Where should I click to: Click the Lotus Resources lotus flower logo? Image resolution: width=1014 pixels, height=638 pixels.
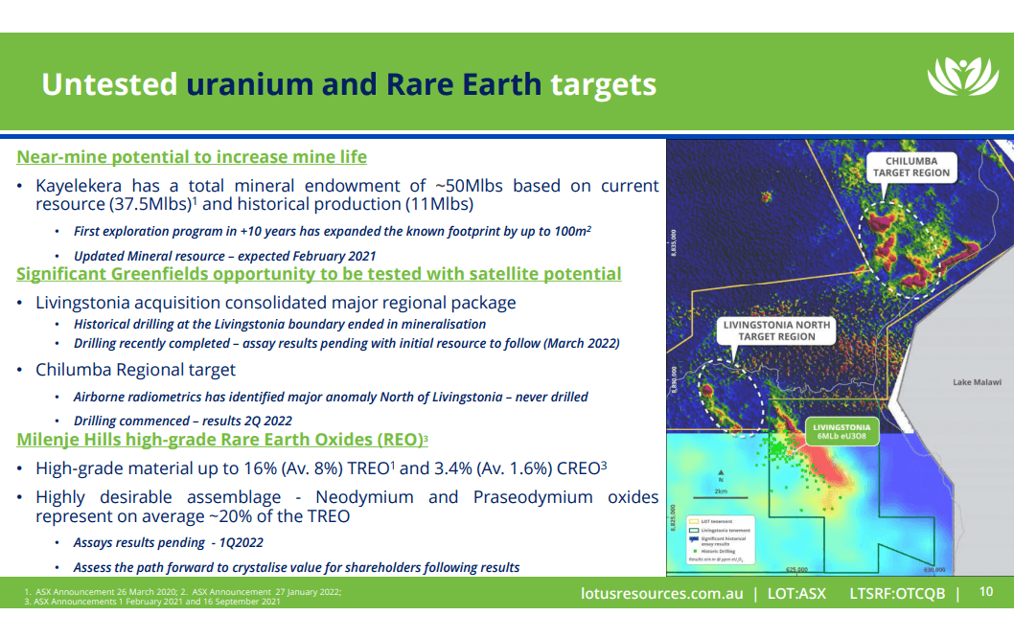click(x=963, y=77)
